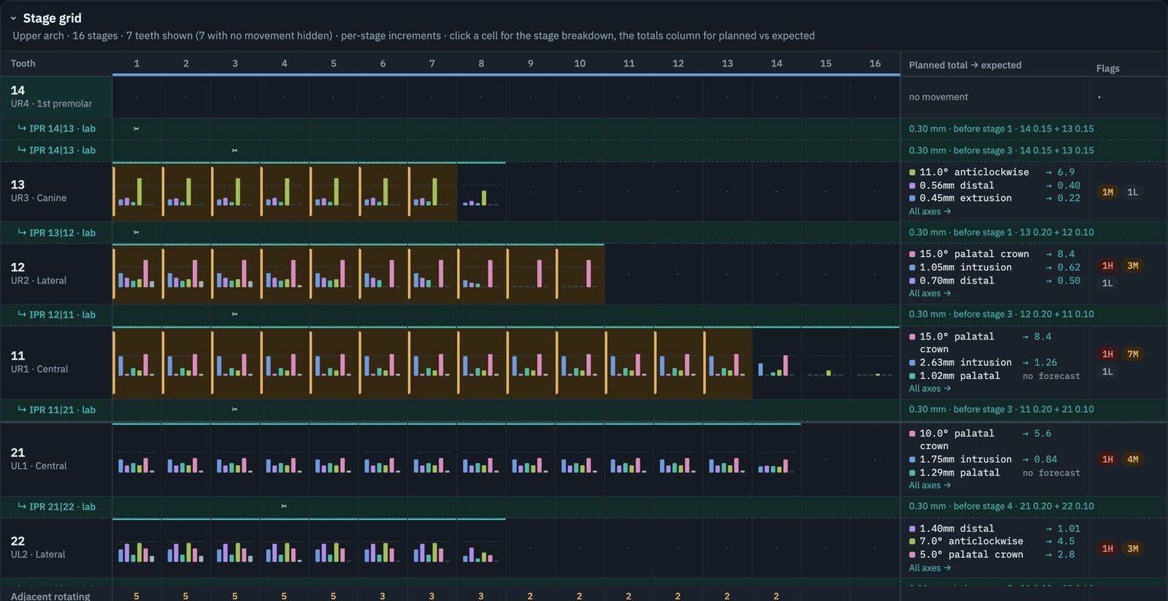This screenshot has width=1168, height=601.
Task: Open All axes for tooth 21 Central
Action: point(929,486)
